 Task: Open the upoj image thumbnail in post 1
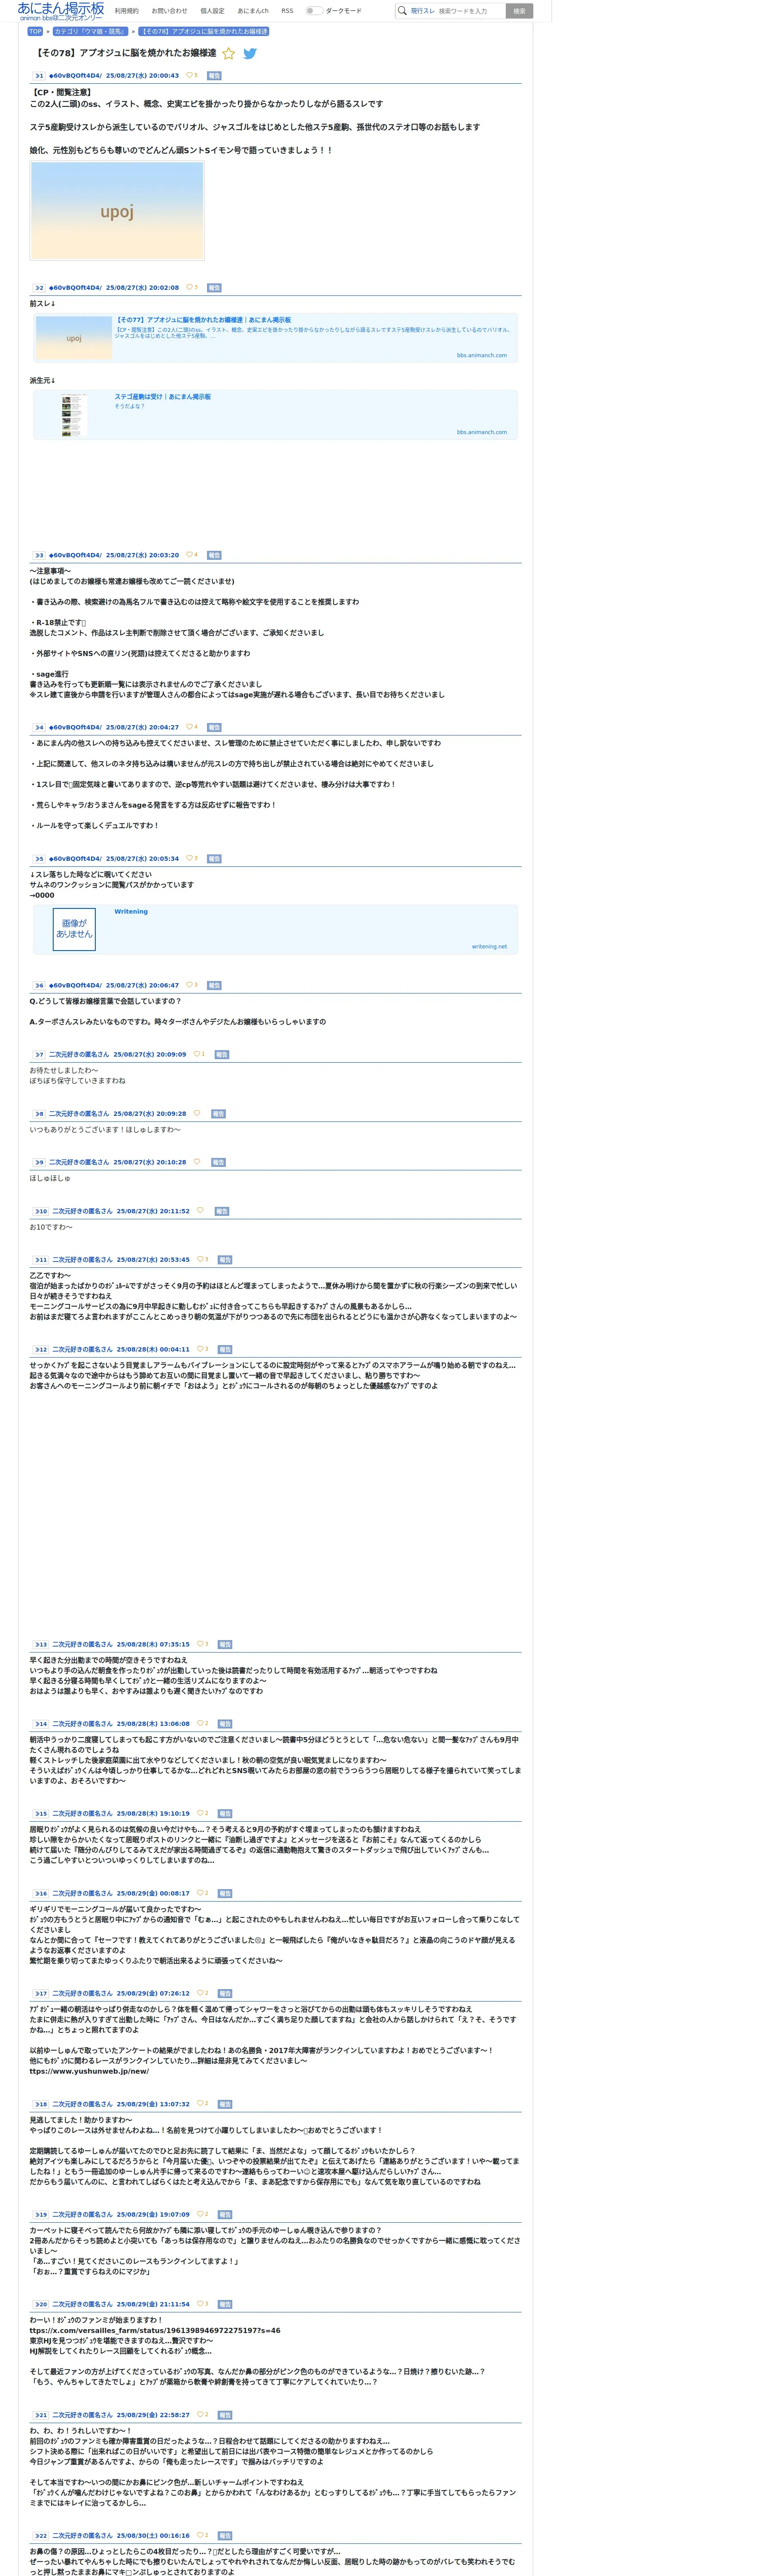click(x=117, y=211)
